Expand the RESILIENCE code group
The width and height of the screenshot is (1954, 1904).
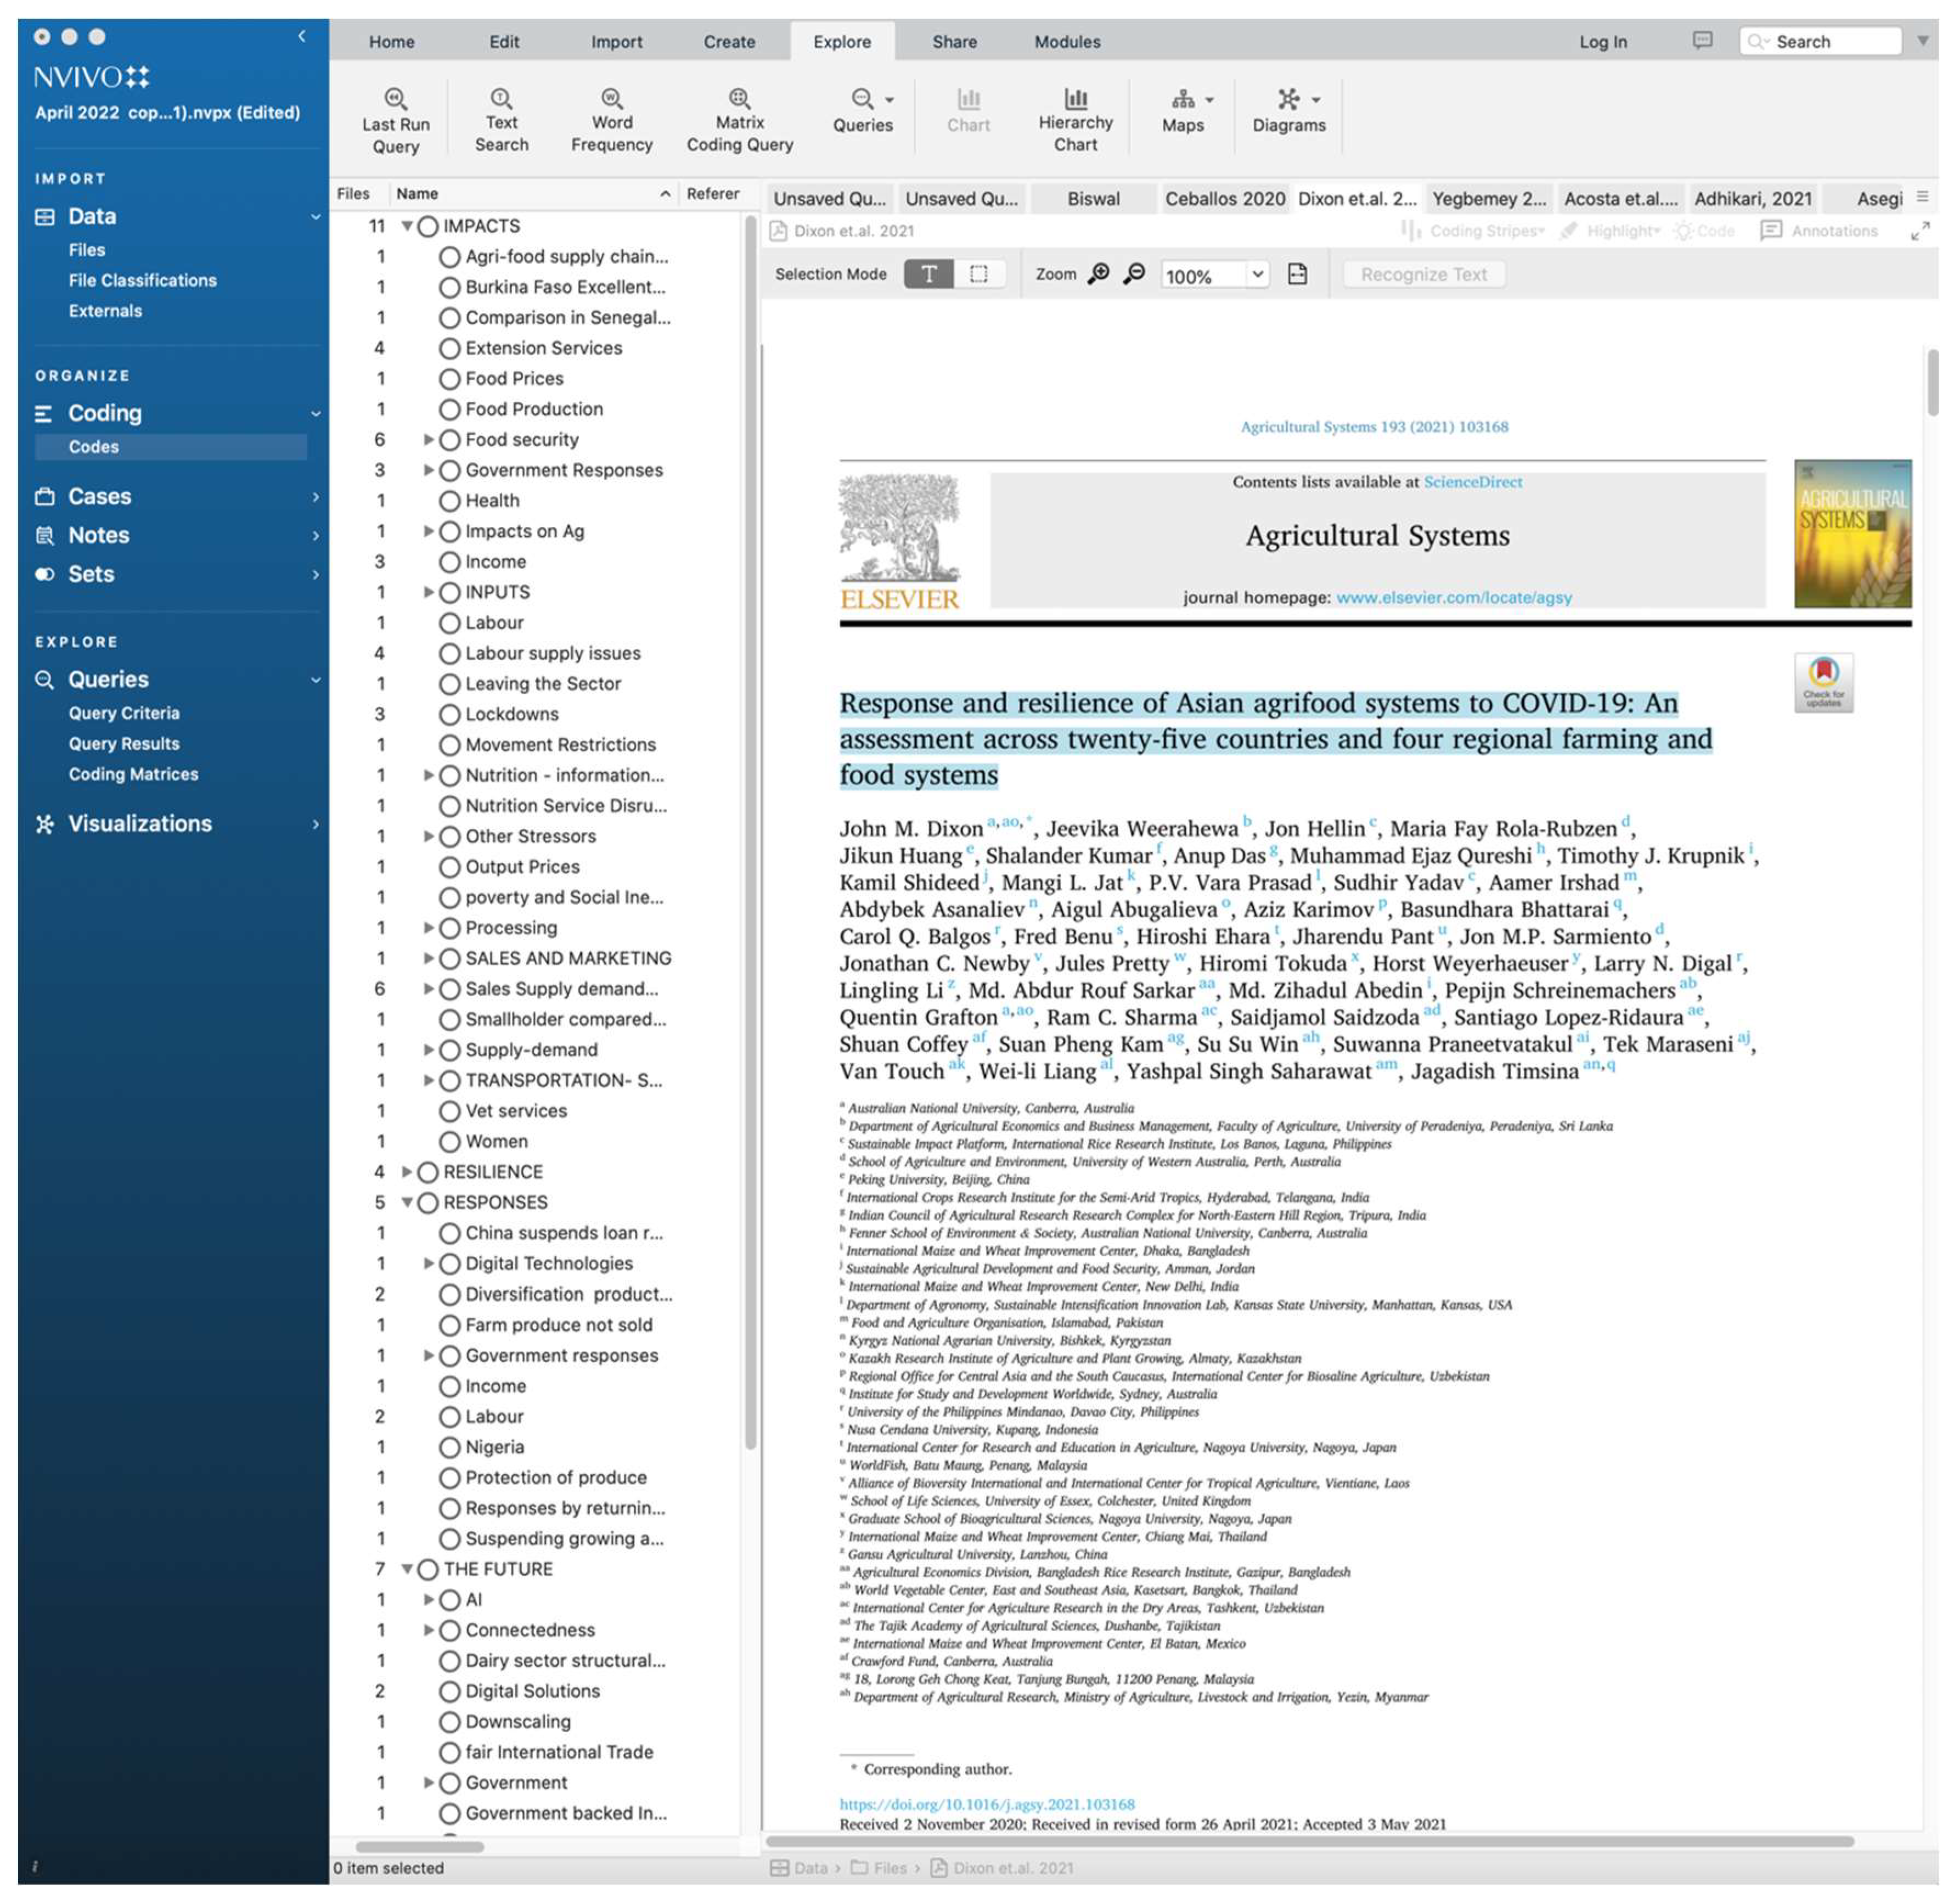point(407,1171)
